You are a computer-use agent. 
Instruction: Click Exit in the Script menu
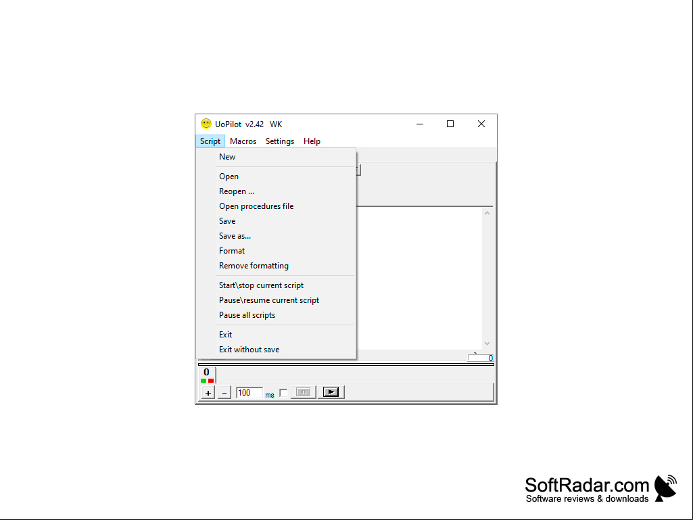pos(276,335)
